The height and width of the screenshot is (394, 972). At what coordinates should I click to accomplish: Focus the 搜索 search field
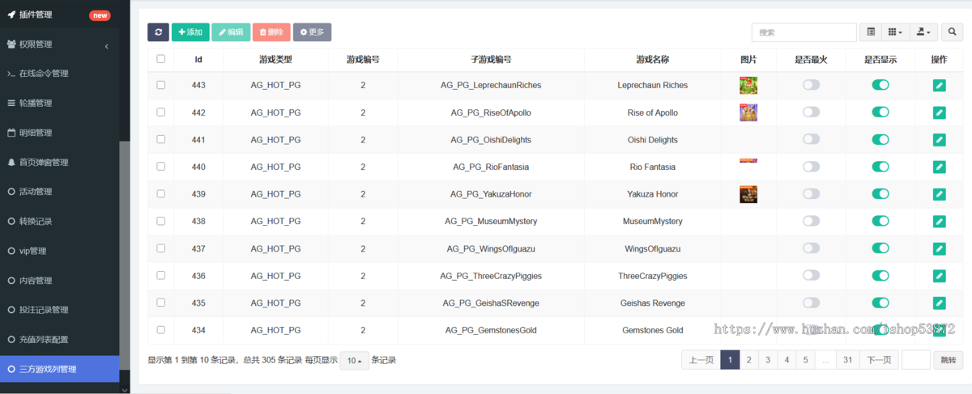coord(804,32)
